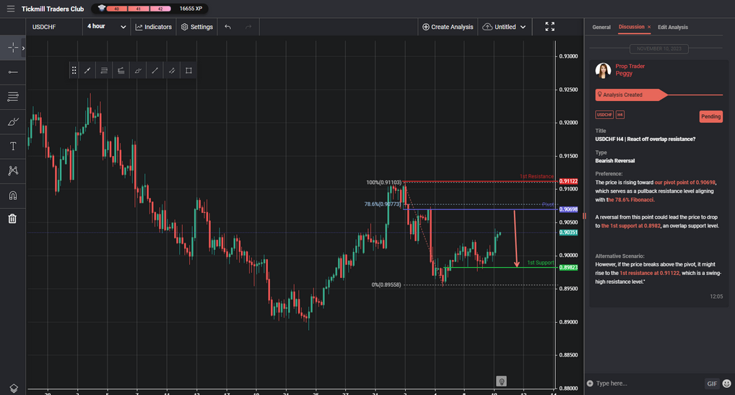735x395 pixels.
Task: Open the Edit Analysis tab
Action: 673,27
